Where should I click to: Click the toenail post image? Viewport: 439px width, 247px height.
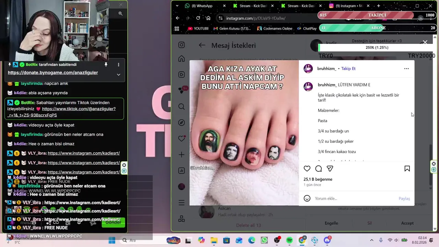click(x=244, y=133)
